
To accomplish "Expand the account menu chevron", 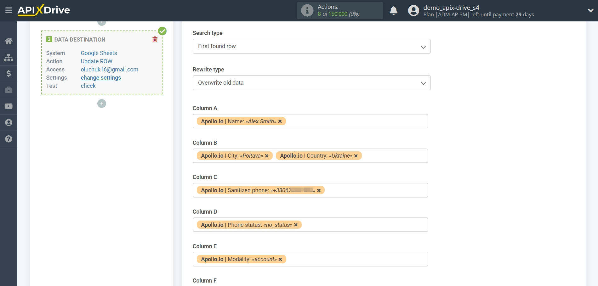I will click(x=590, y=10).
